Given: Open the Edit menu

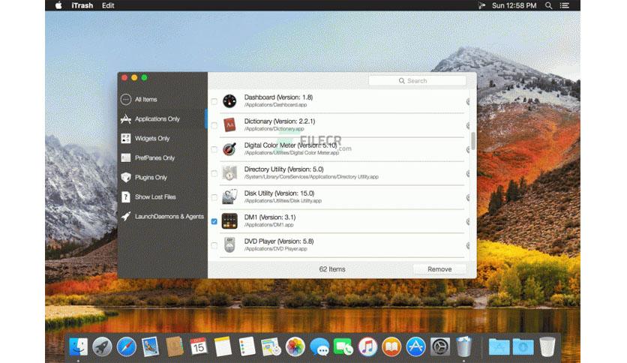Looking at the screenshot, I should coord(108,5).
